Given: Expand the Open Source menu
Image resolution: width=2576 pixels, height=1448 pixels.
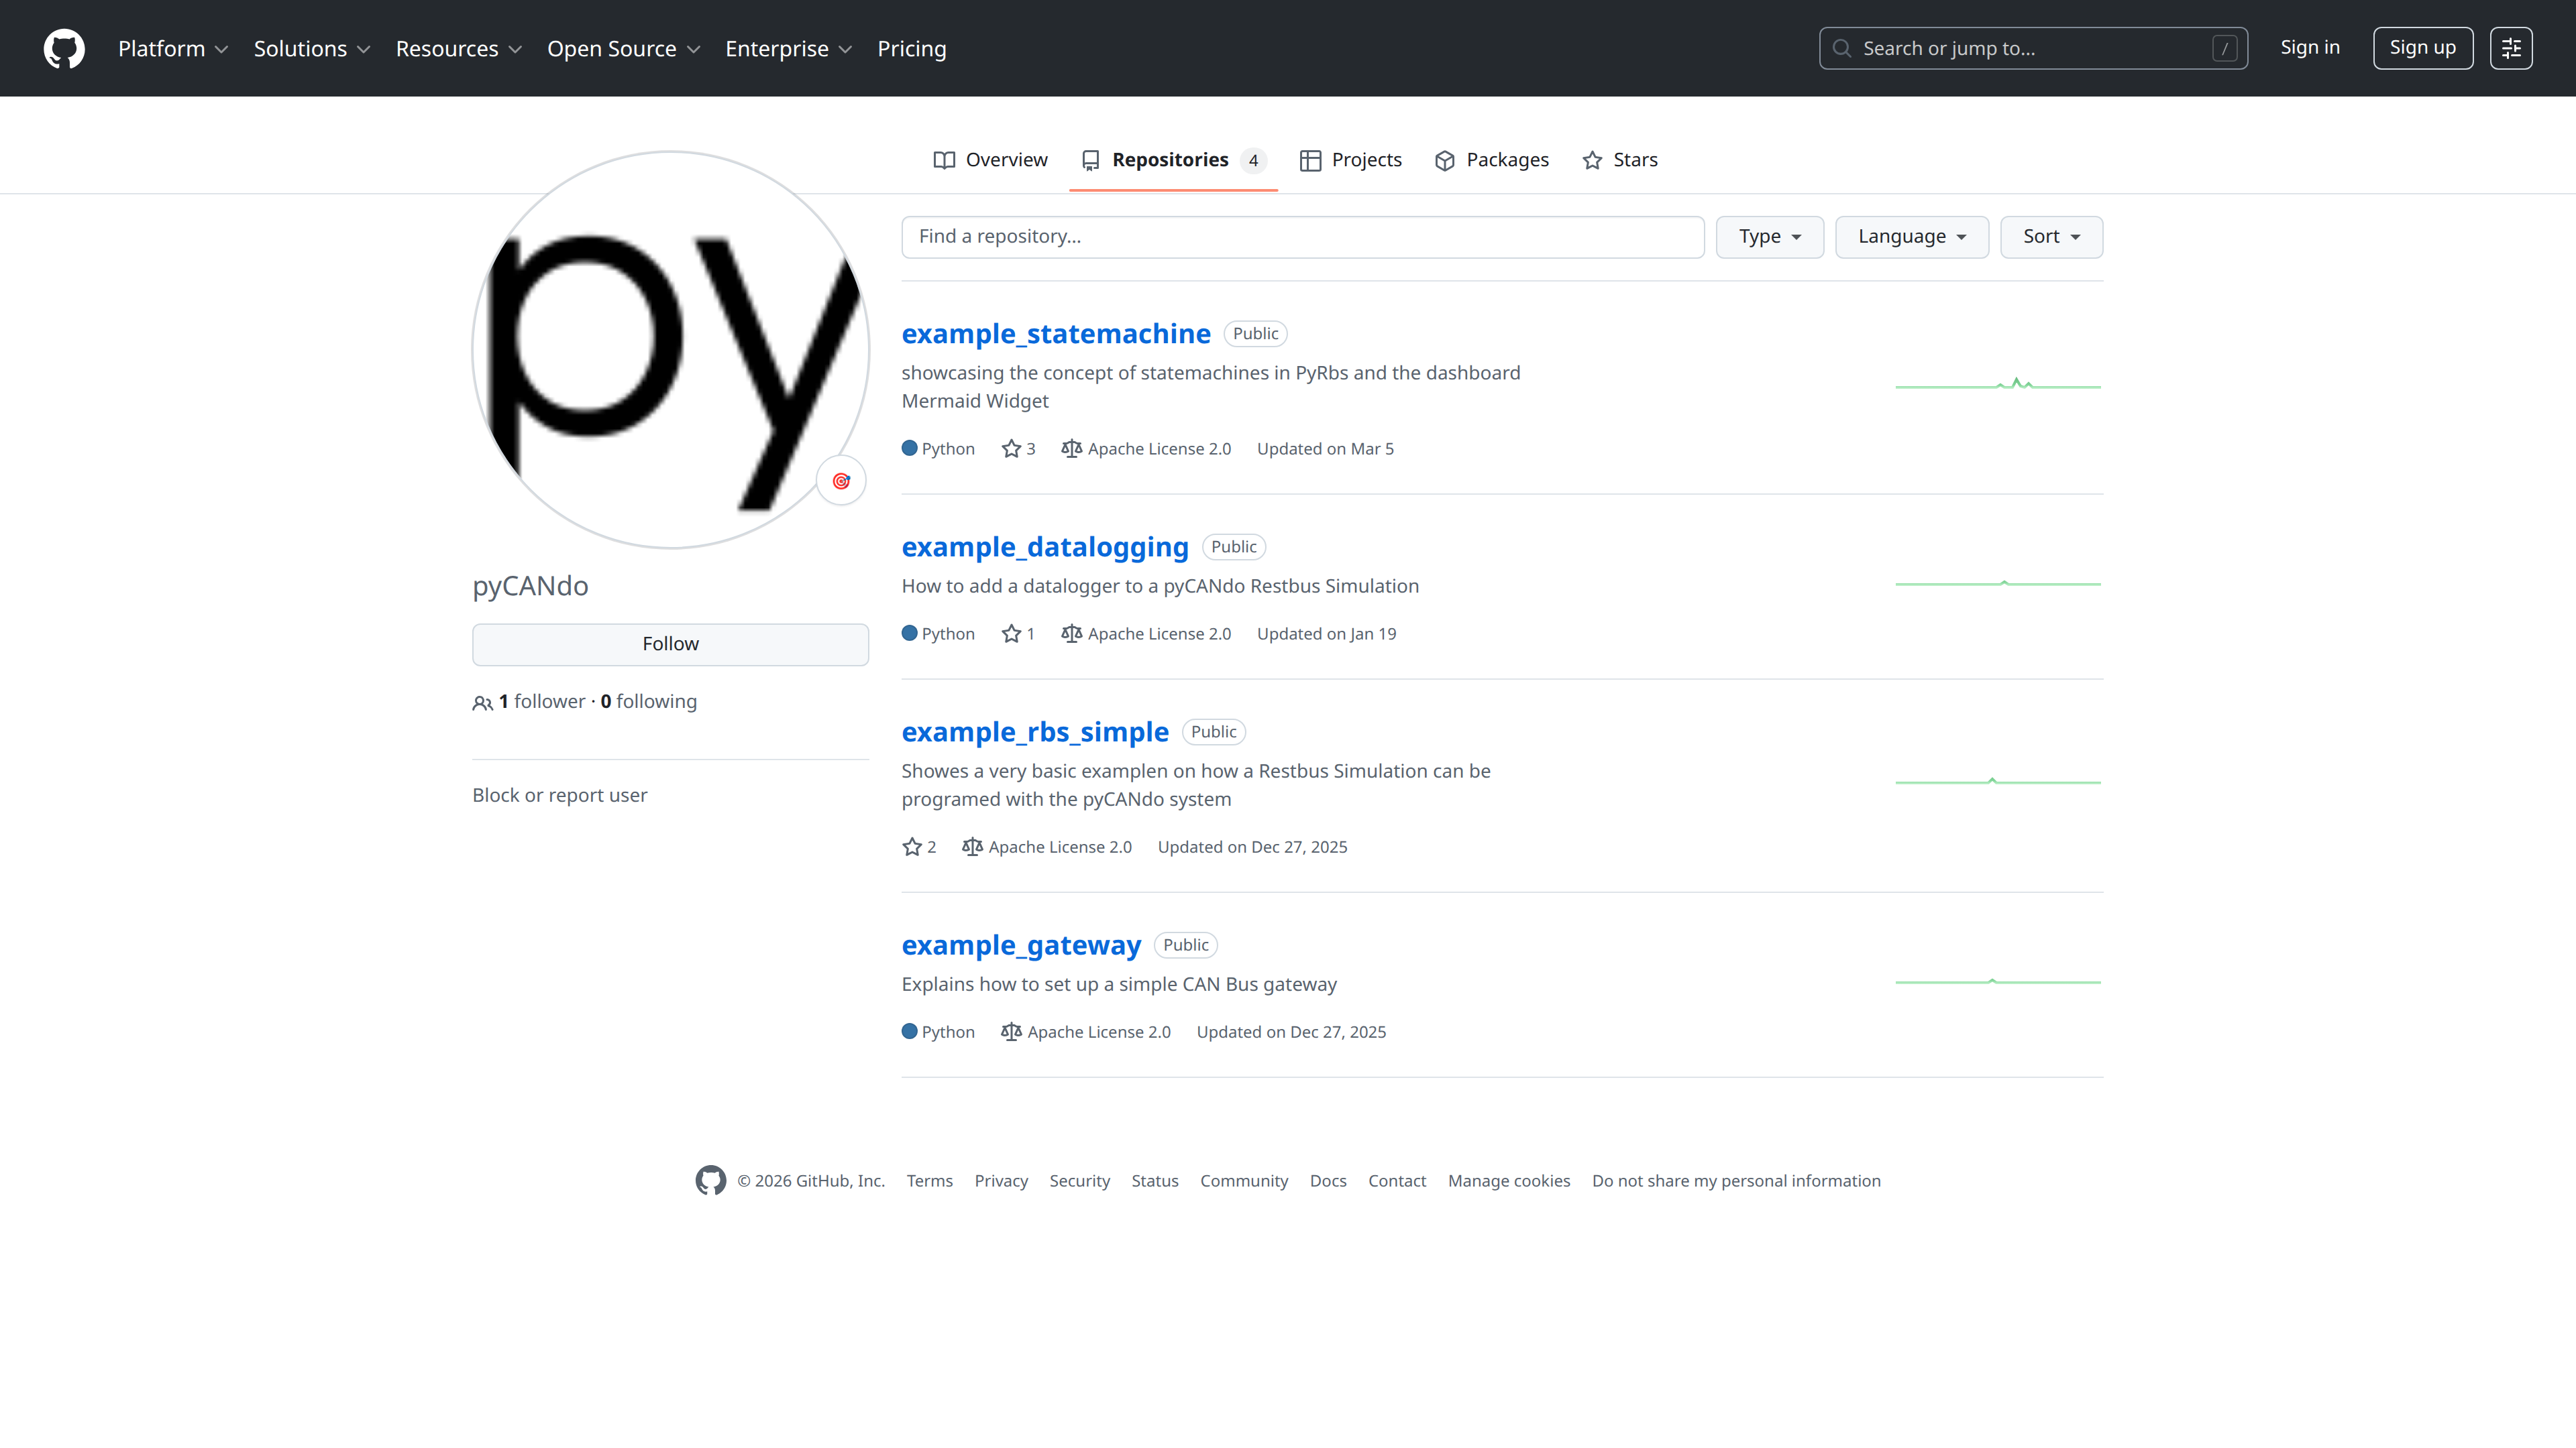Looking at the screenshot, I should click(623, 48).
